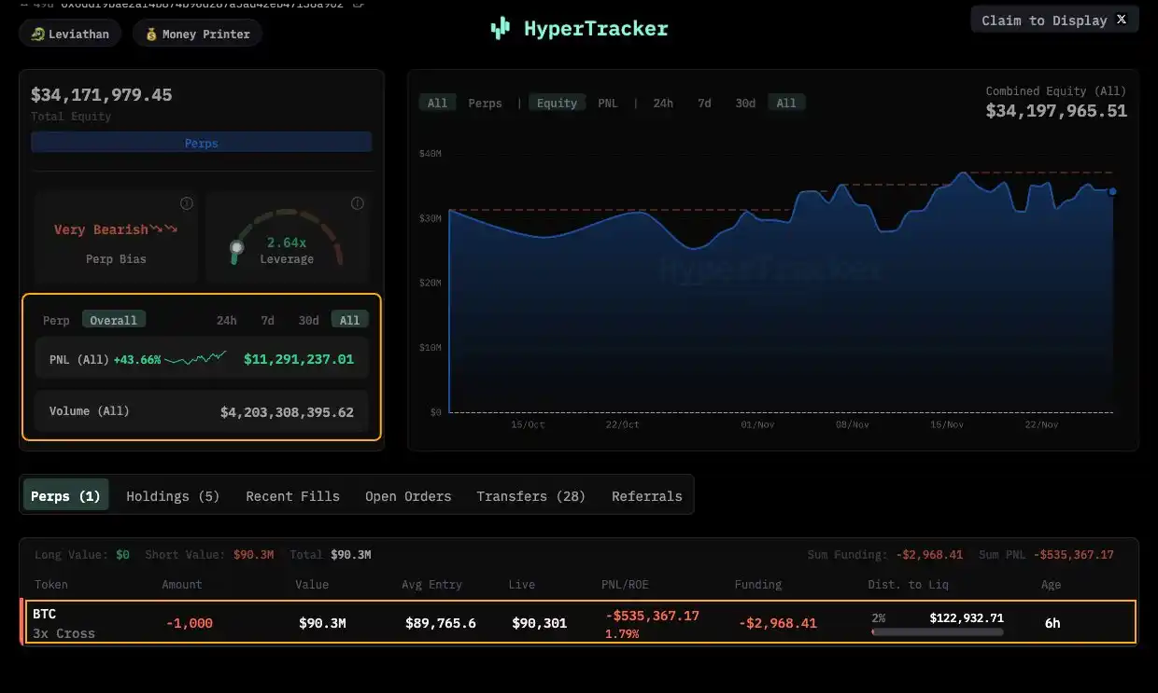Open the info icon on the Perp Bias card
The width and height of the screenshot is (1158, 693).
coord(186,203)
